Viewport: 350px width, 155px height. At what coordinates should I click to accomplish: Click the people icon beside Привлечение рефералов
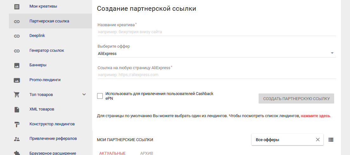tap(17, 139)
